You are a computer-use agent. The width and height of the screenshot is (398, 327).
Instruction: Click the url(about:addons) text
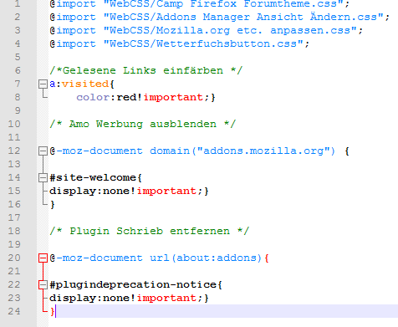[x=206, y=258]
